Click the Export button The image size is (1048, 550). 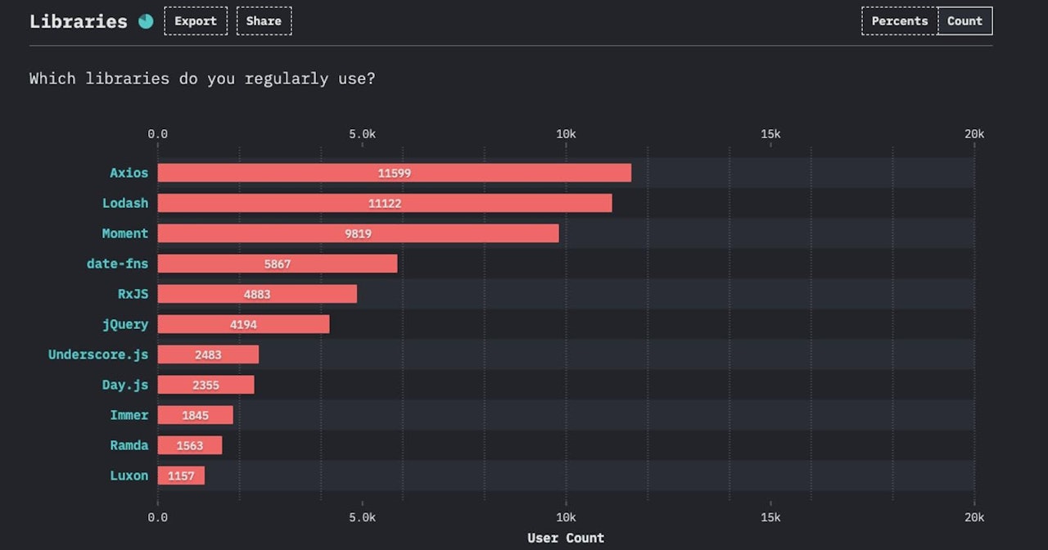coord(196,21)
